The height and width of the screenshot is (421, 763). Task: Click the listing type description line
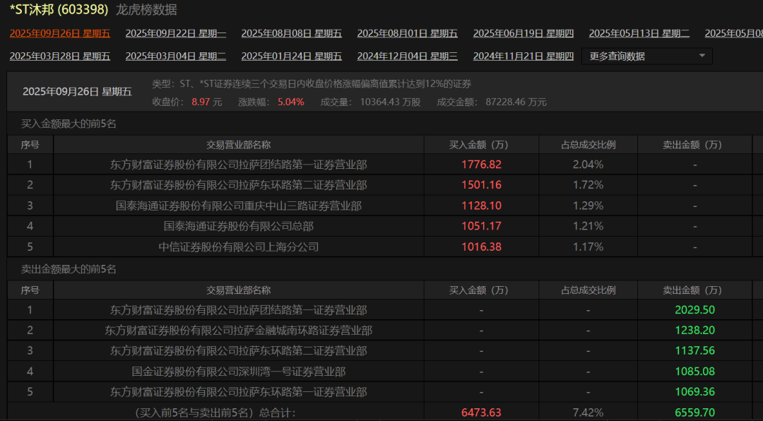coord(312,84)
